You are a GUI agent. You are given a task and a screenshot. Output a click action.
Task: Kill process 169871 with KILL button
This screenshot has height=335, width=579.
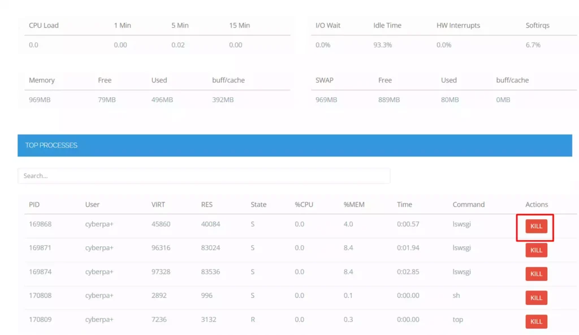click(536, 250)
